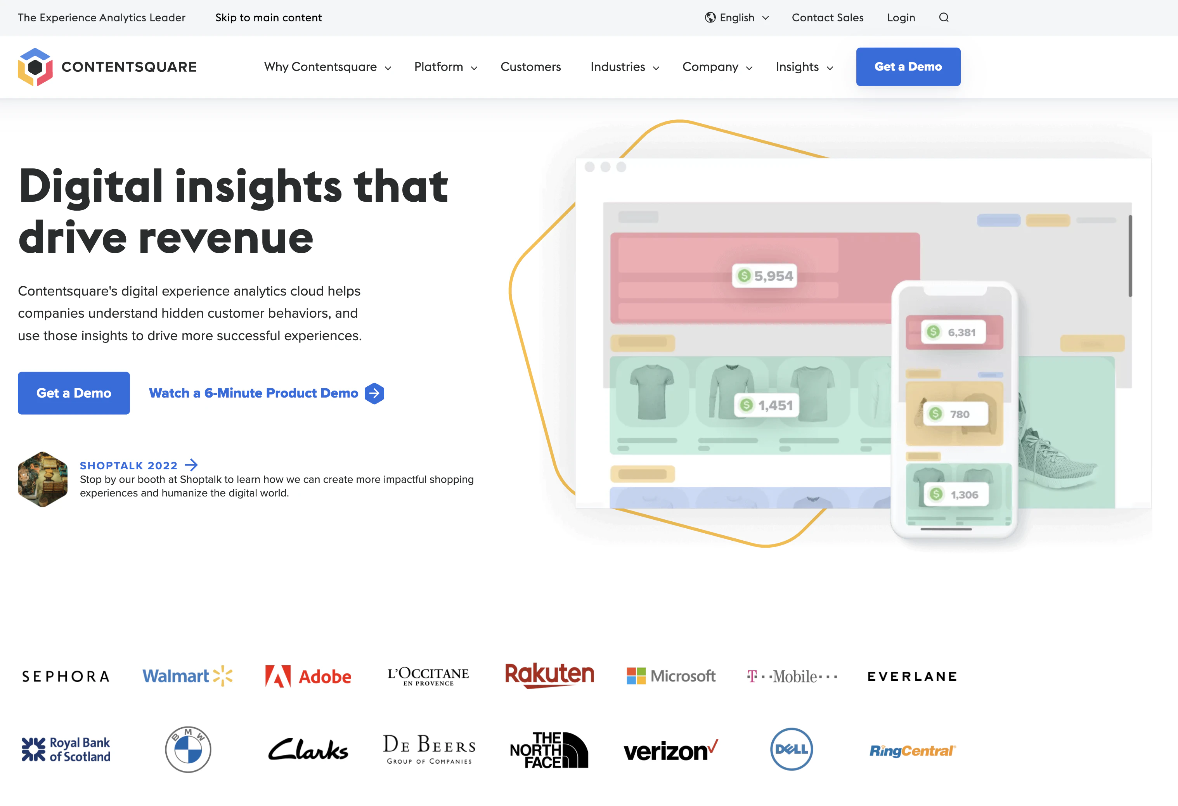Click the Clarks logo

point(308,749)
